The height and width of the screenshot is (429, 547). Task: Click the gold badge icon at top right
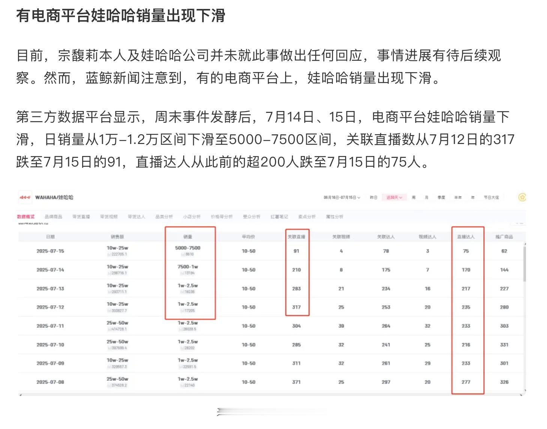522,197
